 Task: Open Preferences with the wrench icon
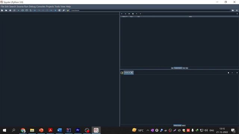[64, 10]
